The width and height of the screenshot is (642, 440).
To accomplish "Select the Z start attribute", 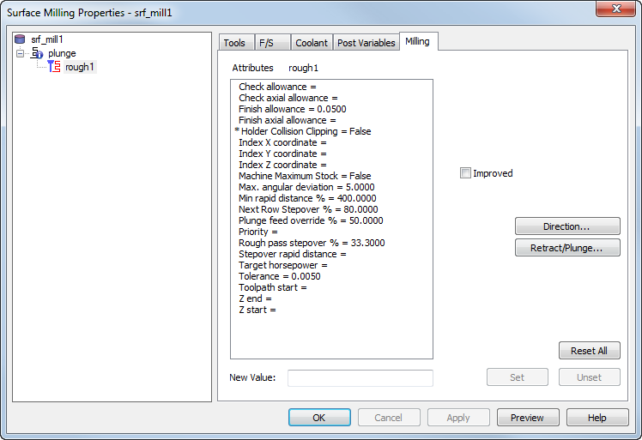I will tap(257, 310).
